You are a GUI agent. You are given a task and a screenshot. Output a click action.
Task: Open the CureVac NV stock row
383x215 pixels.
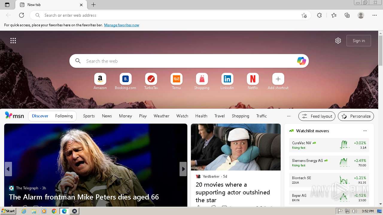click(329, 145)
